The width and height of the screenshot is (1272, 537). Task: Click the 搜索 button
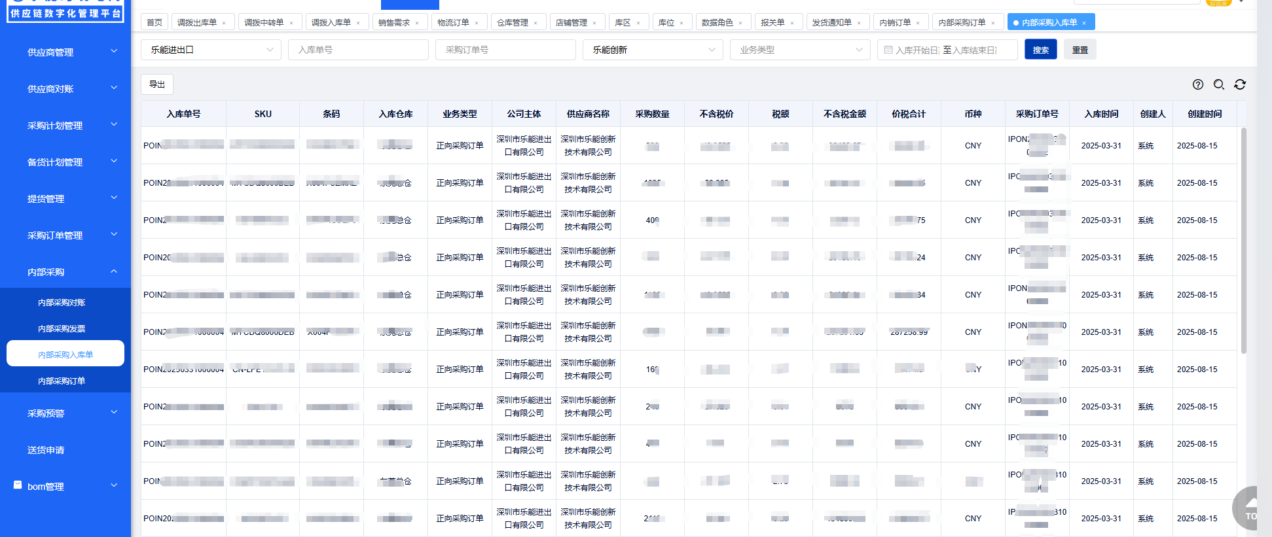click(1040, 50)
